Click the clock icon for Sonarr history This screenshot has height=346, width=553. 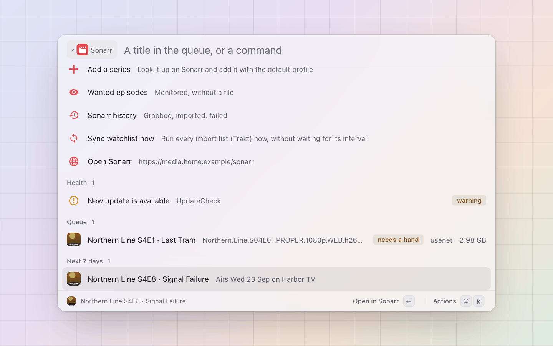74,115
